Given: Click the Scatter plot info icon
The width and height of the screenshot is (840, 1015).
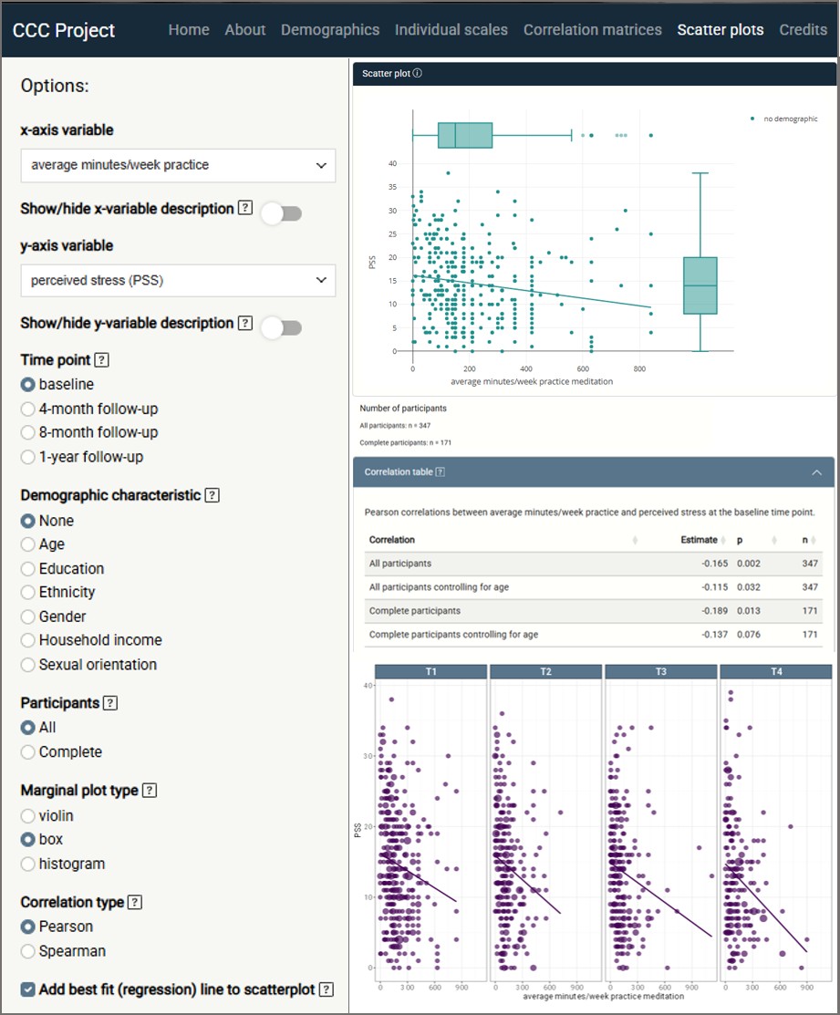Looking at the screenshot, I should pos(418,73).
